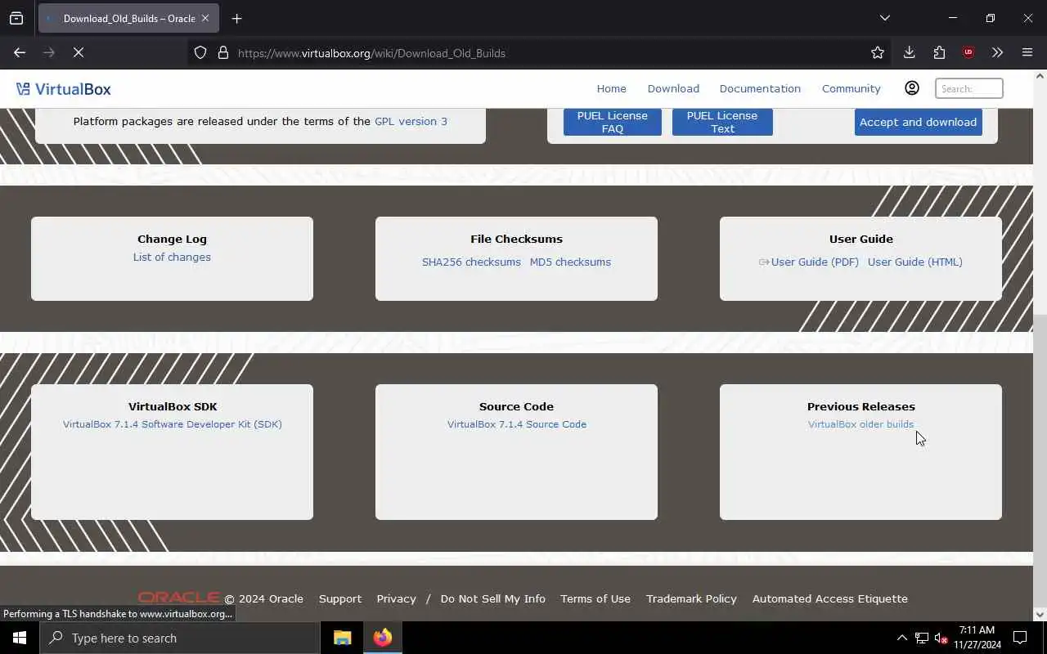This screenshot has height=654, width=1047.
Task: Open the volume tray icon
Action: pos(941,638)
